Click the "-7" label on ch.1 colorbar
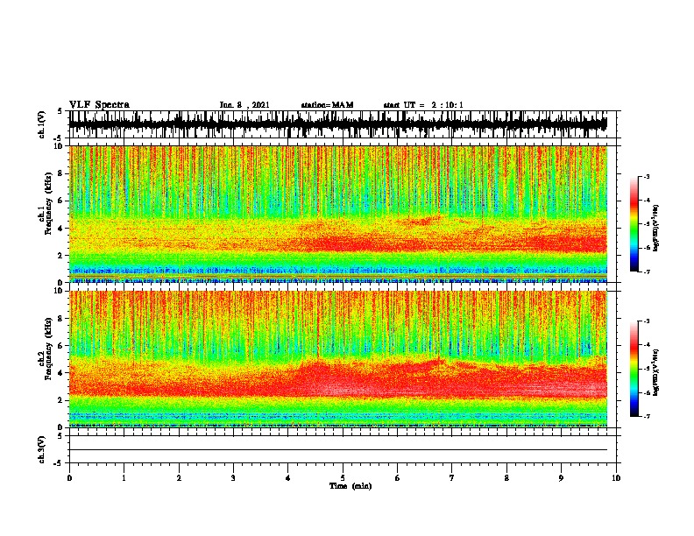This screenshot has width=694, height=536. (x=646, y=272)
